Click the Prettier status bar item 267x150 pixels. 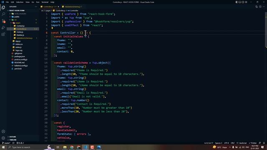point(253,143)
